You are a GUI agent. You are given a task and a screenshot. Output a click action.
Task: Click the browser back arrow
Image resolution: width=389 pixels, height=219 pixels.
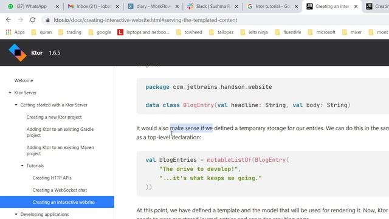[x=9, y=20]
